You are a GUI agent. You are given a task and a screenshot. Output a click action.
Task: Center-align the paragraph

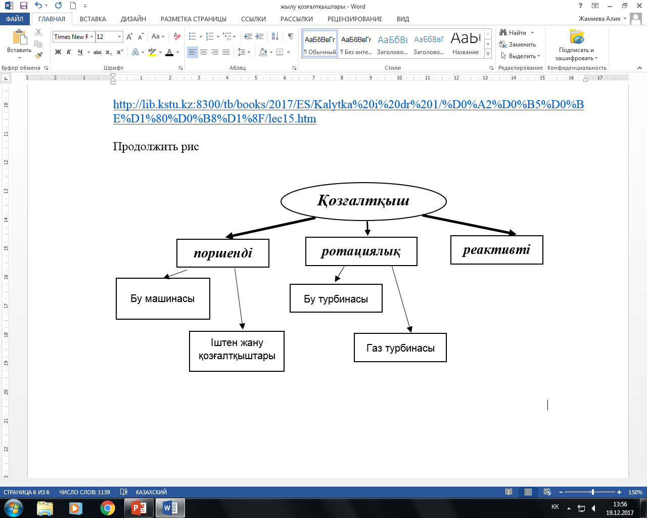[204, 52]
